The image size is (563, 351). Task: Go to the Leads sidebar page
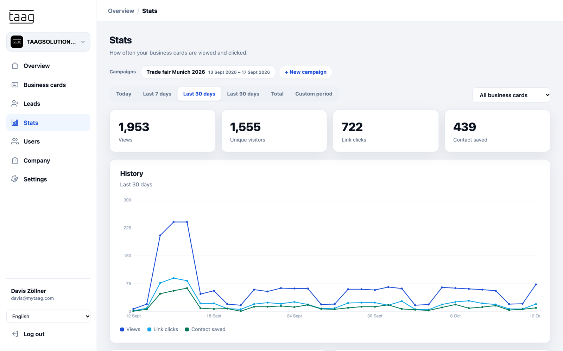pyautogui.click(x=48, y=104)
